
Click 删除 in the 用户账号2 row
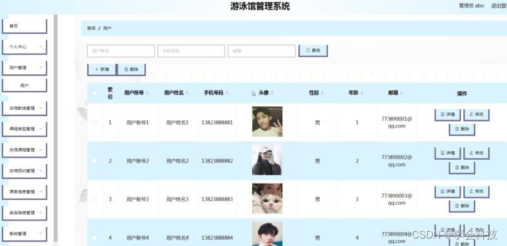pyautogui.click(x=462, y=168)
